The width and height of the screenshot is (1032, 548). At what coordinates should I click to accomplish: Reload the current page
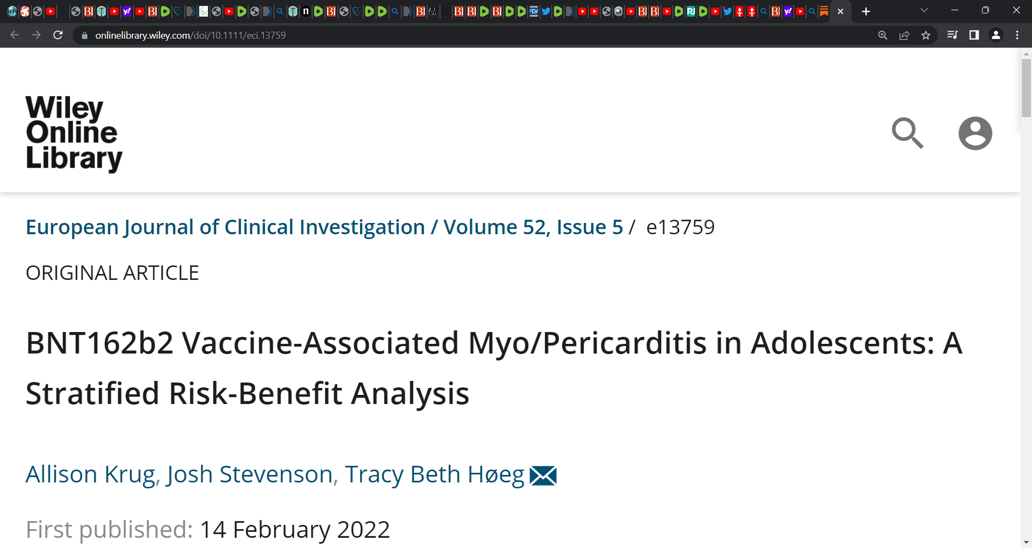click(58, 35)
